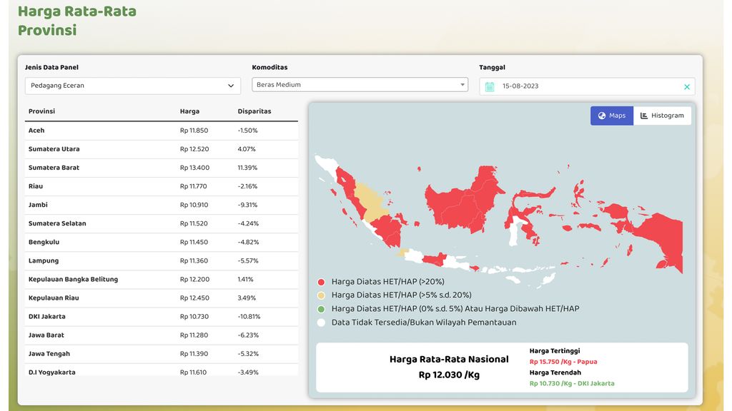Select the Kepulauan Riau row

point(161,298)
